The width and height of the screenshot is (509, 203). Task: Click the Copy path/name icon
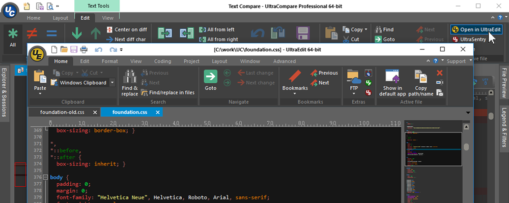[x=421, y=77]
